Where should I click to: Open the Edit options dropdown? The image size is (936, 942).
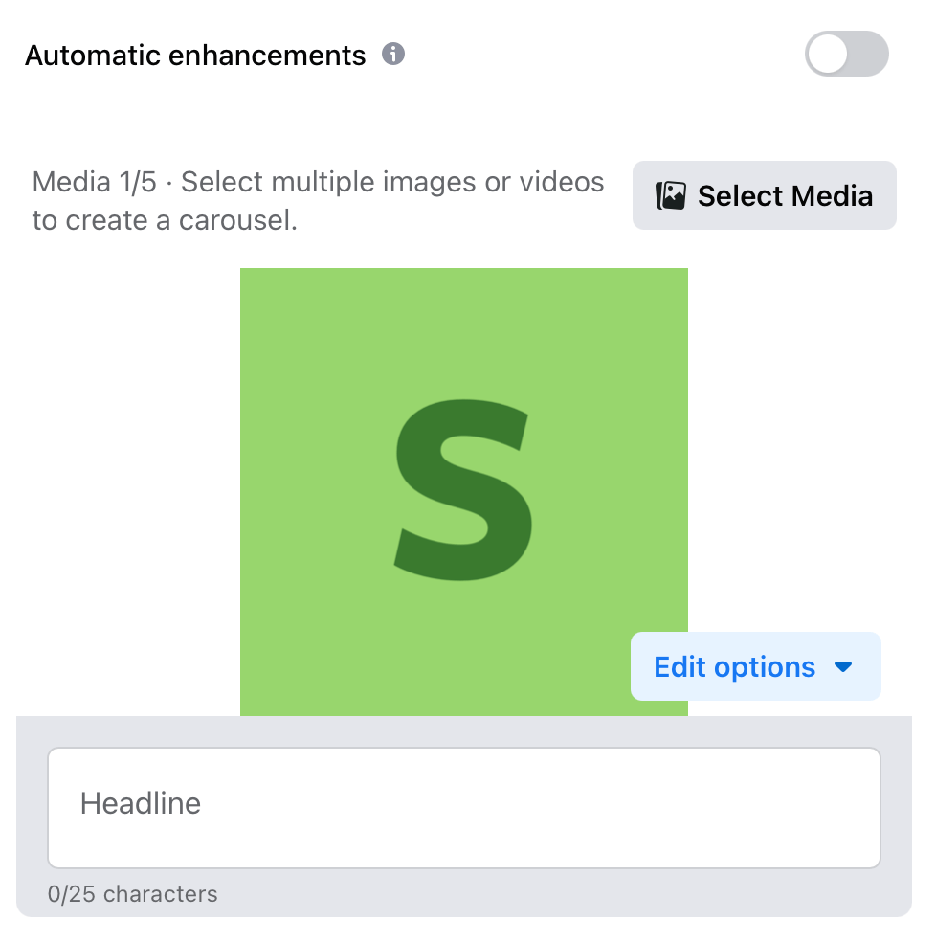point(756,666)
